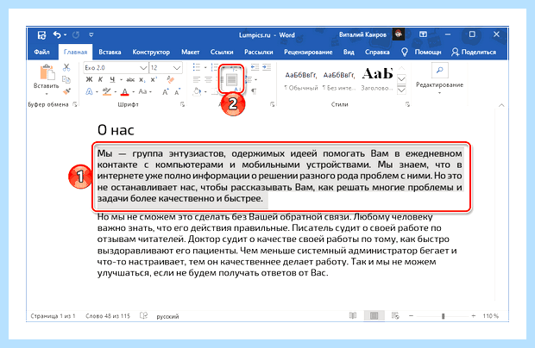535x348 pixels.
Task: Cut the selected text with scissors icon
Action: coord(66,67)
